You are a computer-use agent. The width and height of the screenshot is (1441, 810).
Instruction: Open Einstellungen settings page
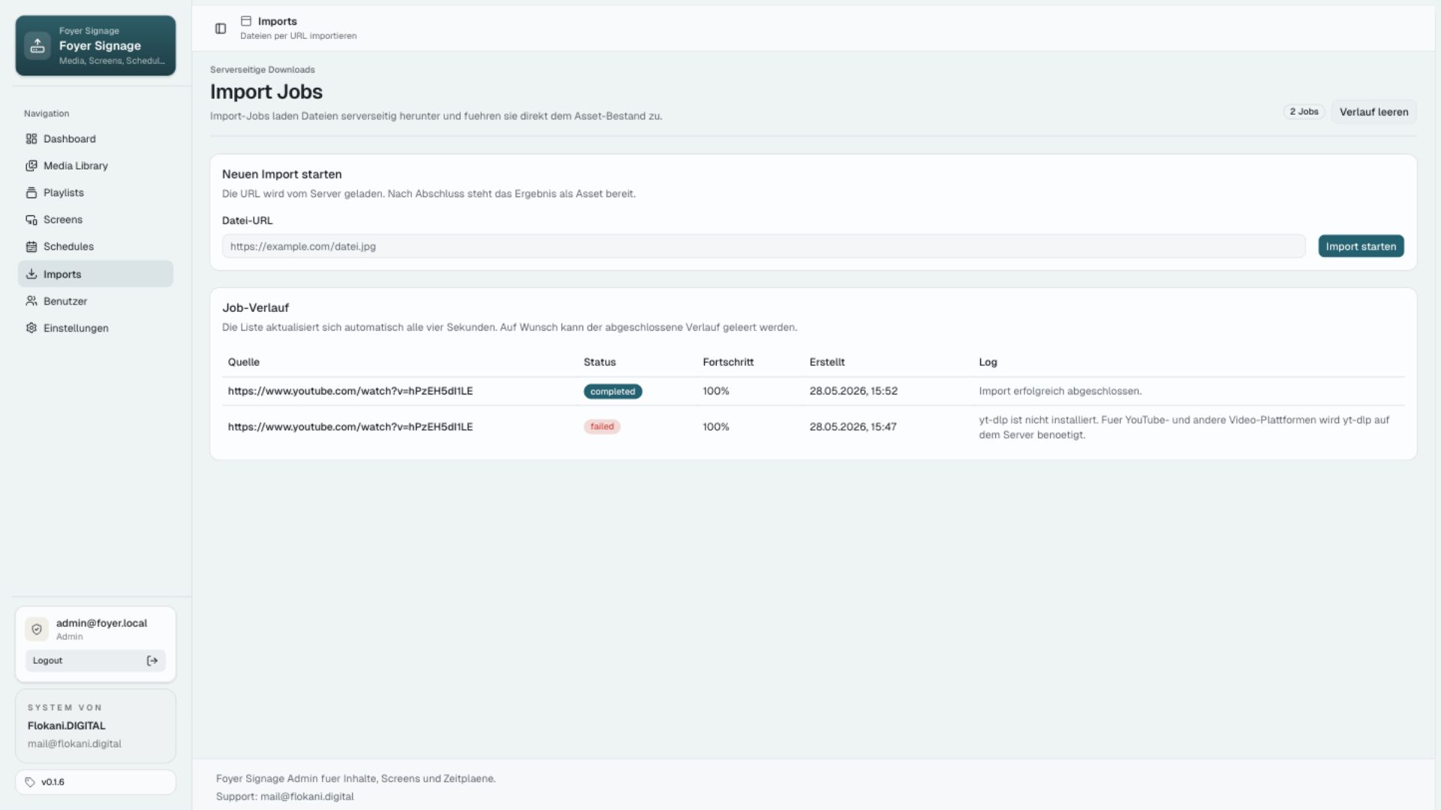[x=95, y=328]
